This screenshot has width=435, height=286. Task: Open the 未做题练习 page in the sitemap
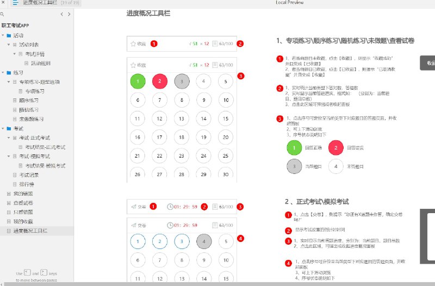tap(32, 119)
